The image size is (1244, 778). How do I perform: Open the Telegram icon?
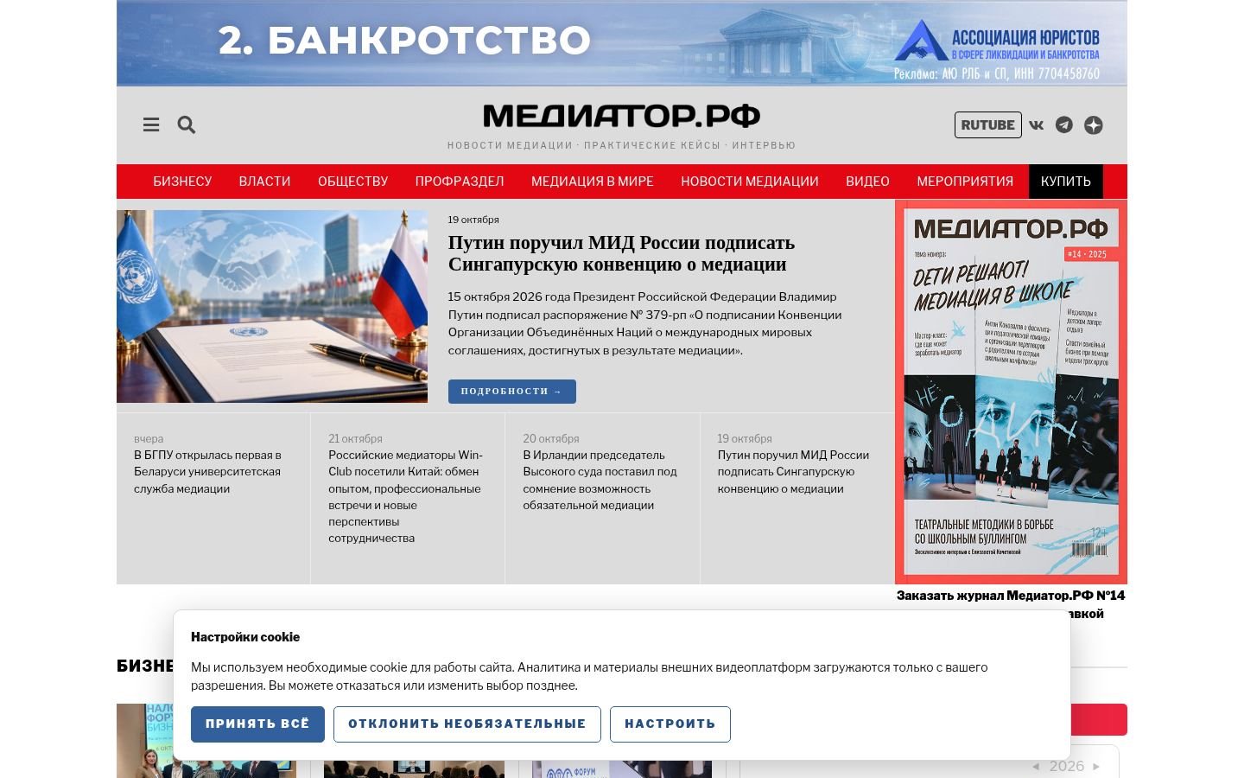point(1064,124)
